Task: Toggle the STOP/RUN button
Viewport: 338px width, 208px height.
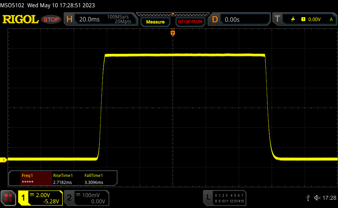Action: coord(190,22)
